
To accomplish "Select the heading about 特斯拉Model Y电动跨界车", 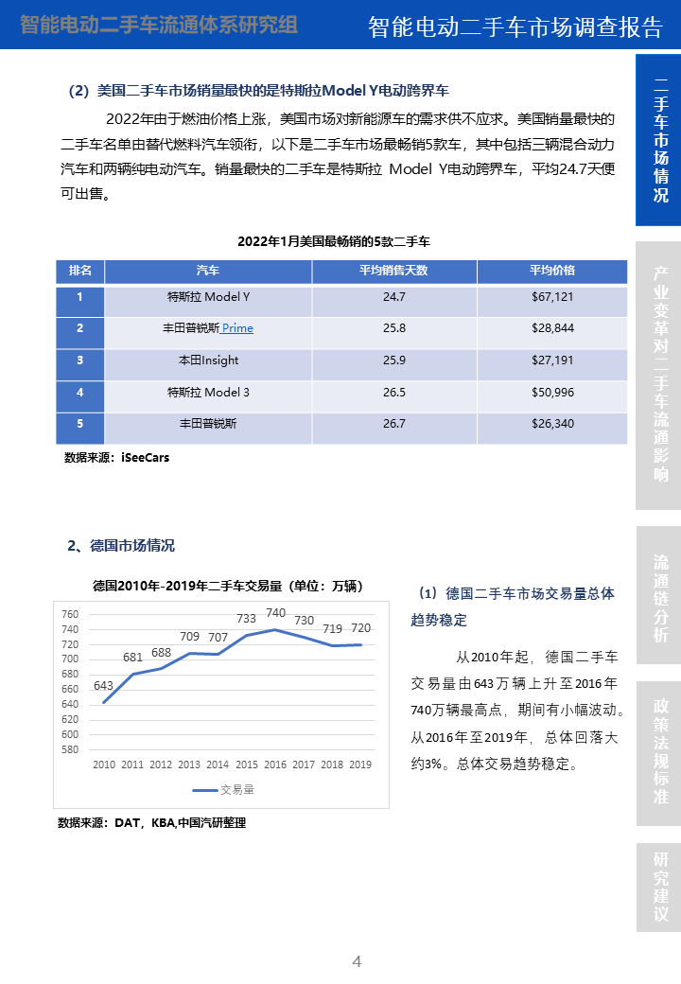I will coord(258,91).
